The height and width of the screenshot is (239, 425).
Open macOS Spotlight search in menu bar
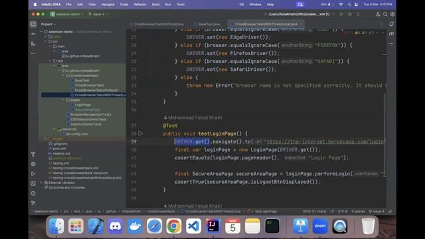[x=349, y=5]
